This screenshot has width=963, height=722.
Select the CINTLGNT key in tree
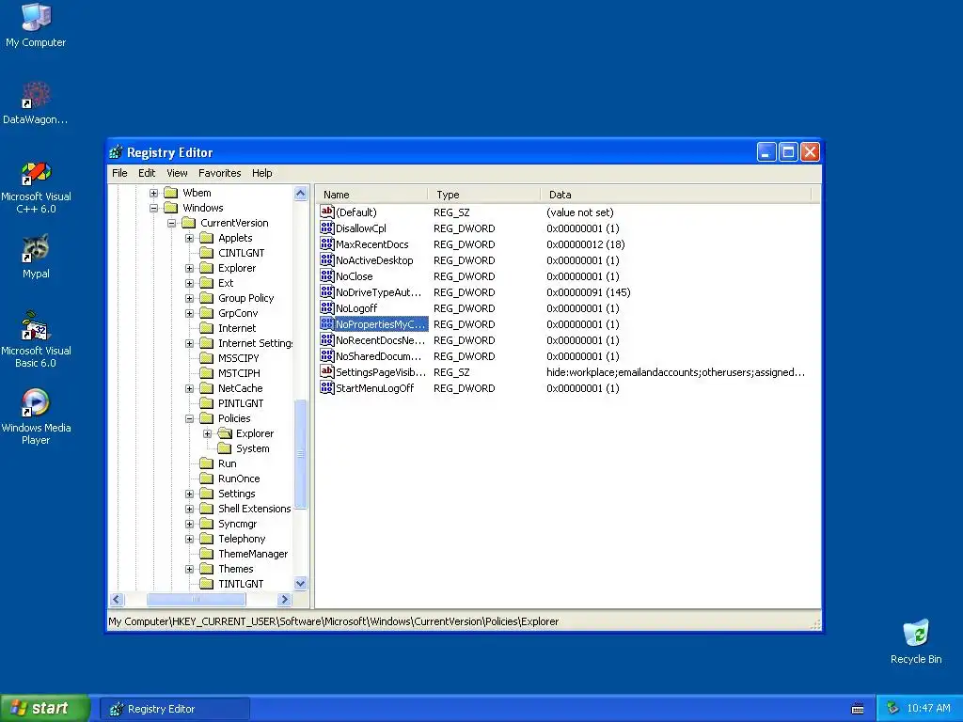[242, 253]
